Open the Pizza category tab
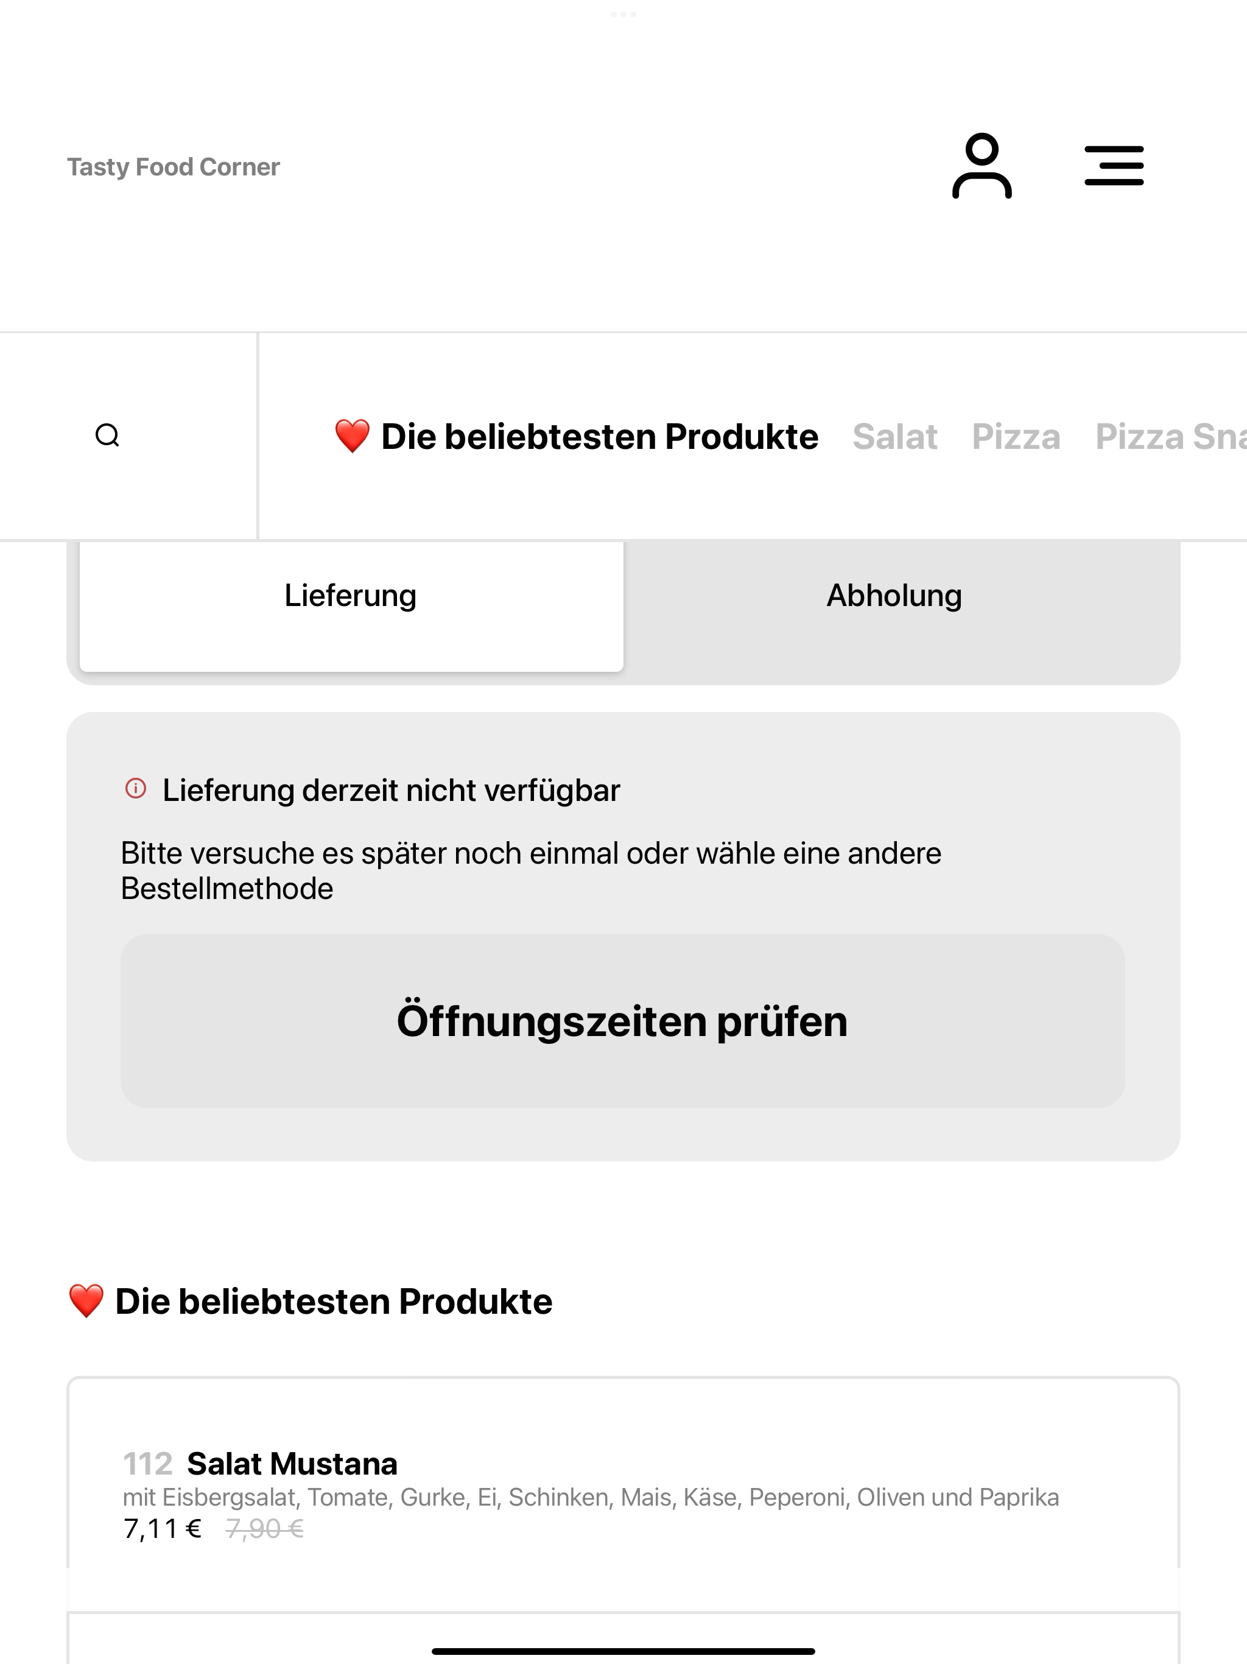 click(x=1016, y=436)
